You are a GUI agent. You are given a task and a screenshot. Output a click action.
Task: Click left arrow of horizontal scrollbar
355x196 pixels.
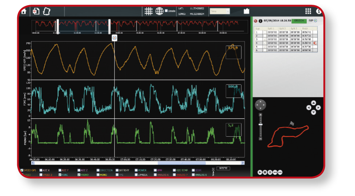tap(33, 163)
